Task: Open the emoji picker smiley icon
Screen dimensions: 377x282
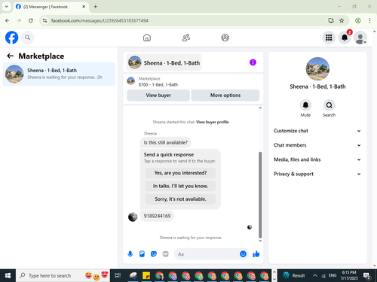Action: (x=243, y=254)
